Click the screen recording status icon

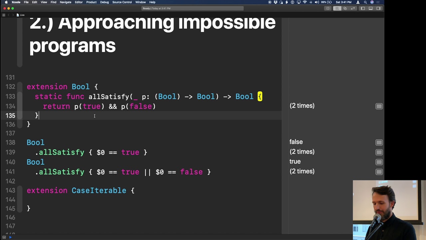270,2
